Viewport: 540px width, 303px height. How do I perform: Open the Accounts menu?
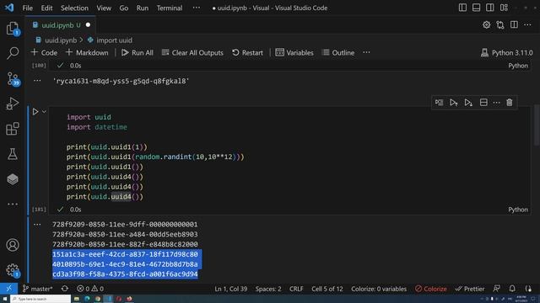pyautogui.click(x=13, y=245)
